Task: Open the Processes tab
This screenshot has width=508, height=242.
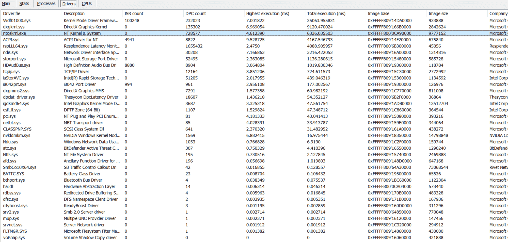Action: pyautogui.click(x=46, y=4)
